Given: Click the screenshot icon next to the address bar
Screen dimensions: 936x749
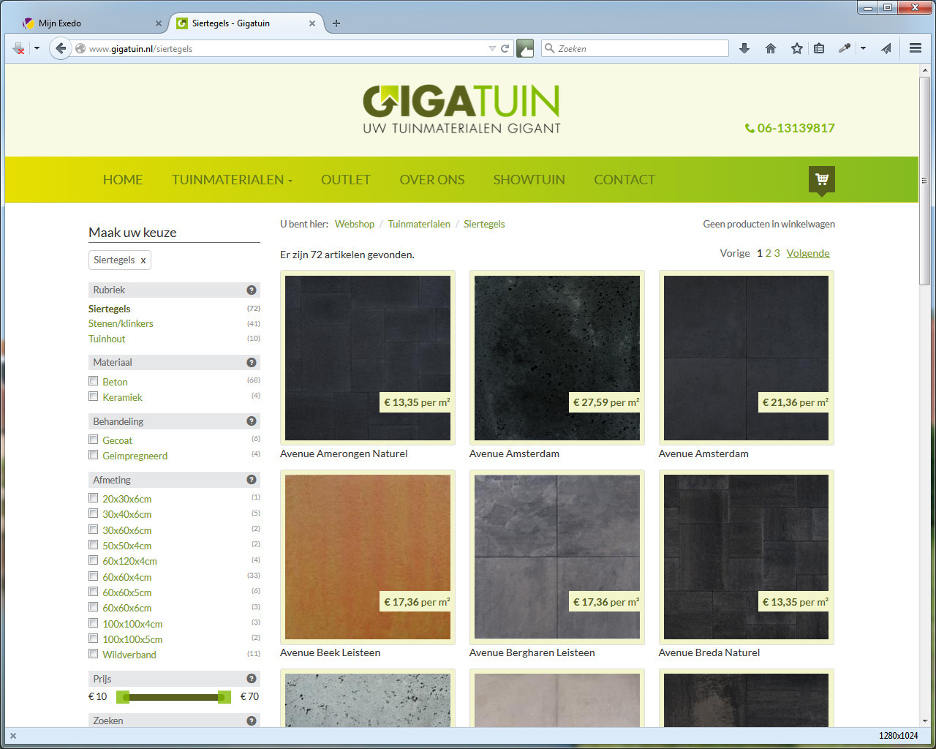Looking at the screenshot, I should click(x=525, y=48).
